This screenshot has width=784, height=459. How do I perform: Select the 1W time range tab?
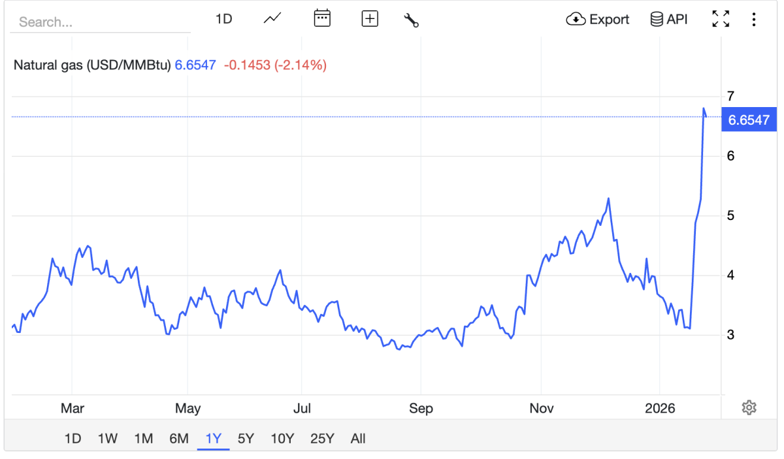(x=107, y=438)
